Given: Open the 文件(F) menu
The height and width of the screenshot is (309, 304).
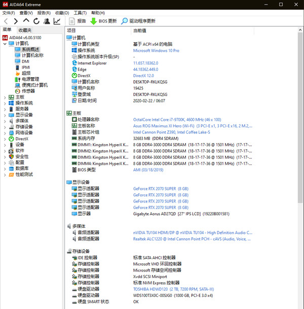Looking at the screenshot, I should 9,13.
